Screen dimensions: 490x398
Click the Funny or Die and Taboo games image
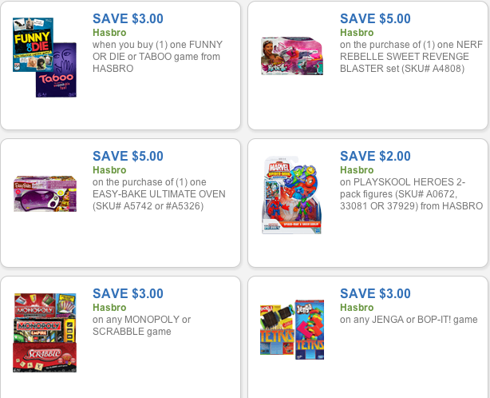45,58
